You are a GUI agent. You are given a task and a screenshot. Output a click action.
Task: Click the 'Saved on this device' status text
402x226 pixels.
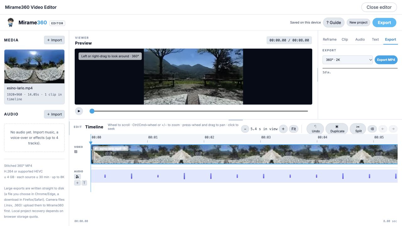305,23
